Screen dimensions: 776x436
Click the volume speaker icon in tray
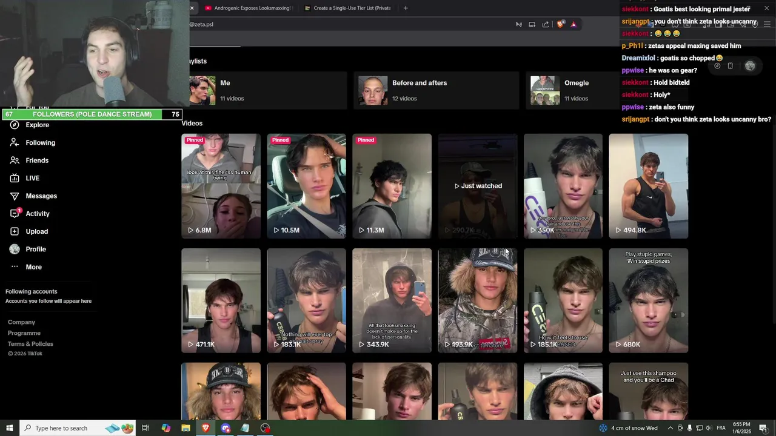(707, 428)
